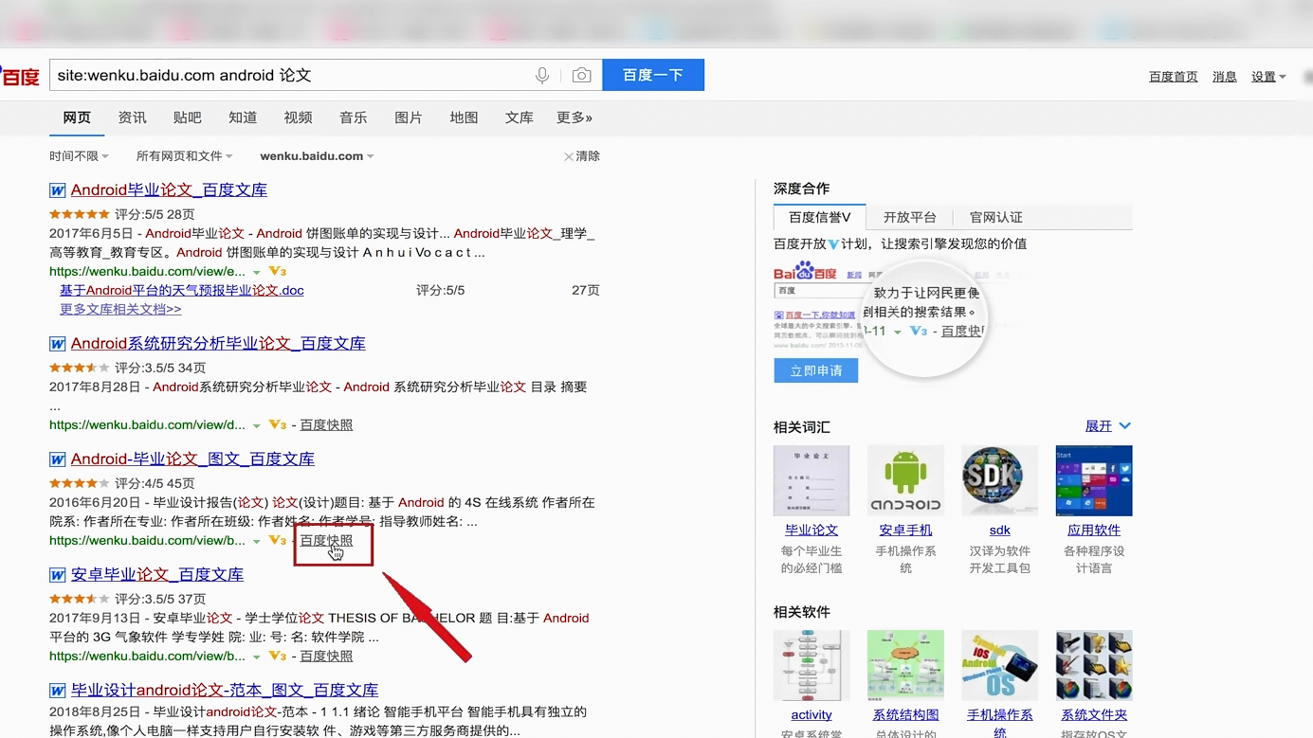Open the 百度首页 link
This screenshot has height=738, width=1313.
1174,77
